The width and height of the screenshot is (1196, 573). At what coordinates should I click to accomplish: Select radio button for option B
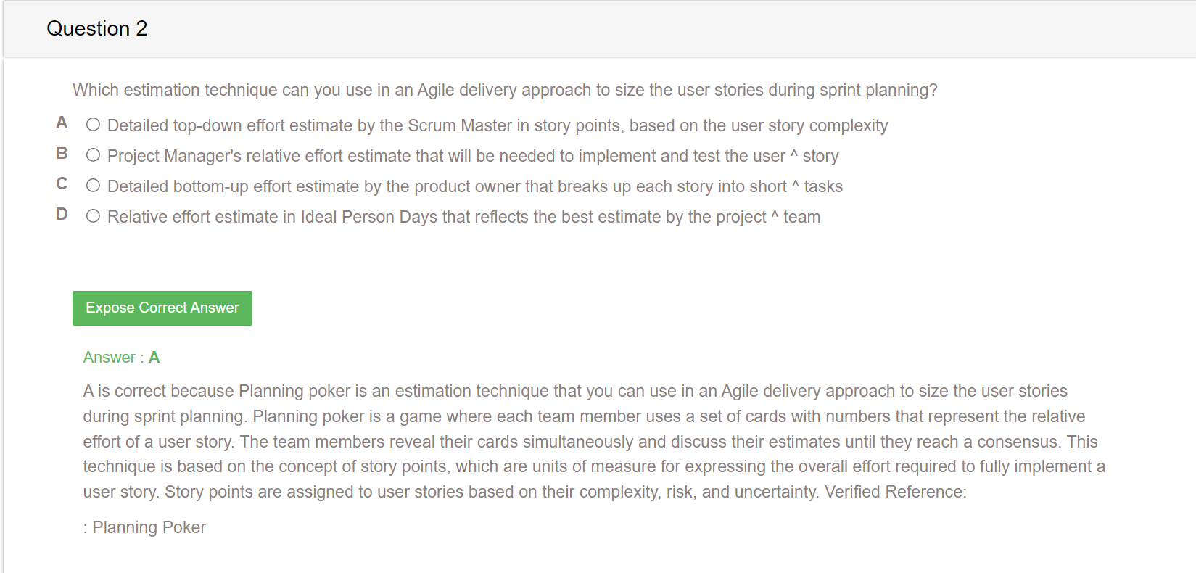tap(93, 155)
